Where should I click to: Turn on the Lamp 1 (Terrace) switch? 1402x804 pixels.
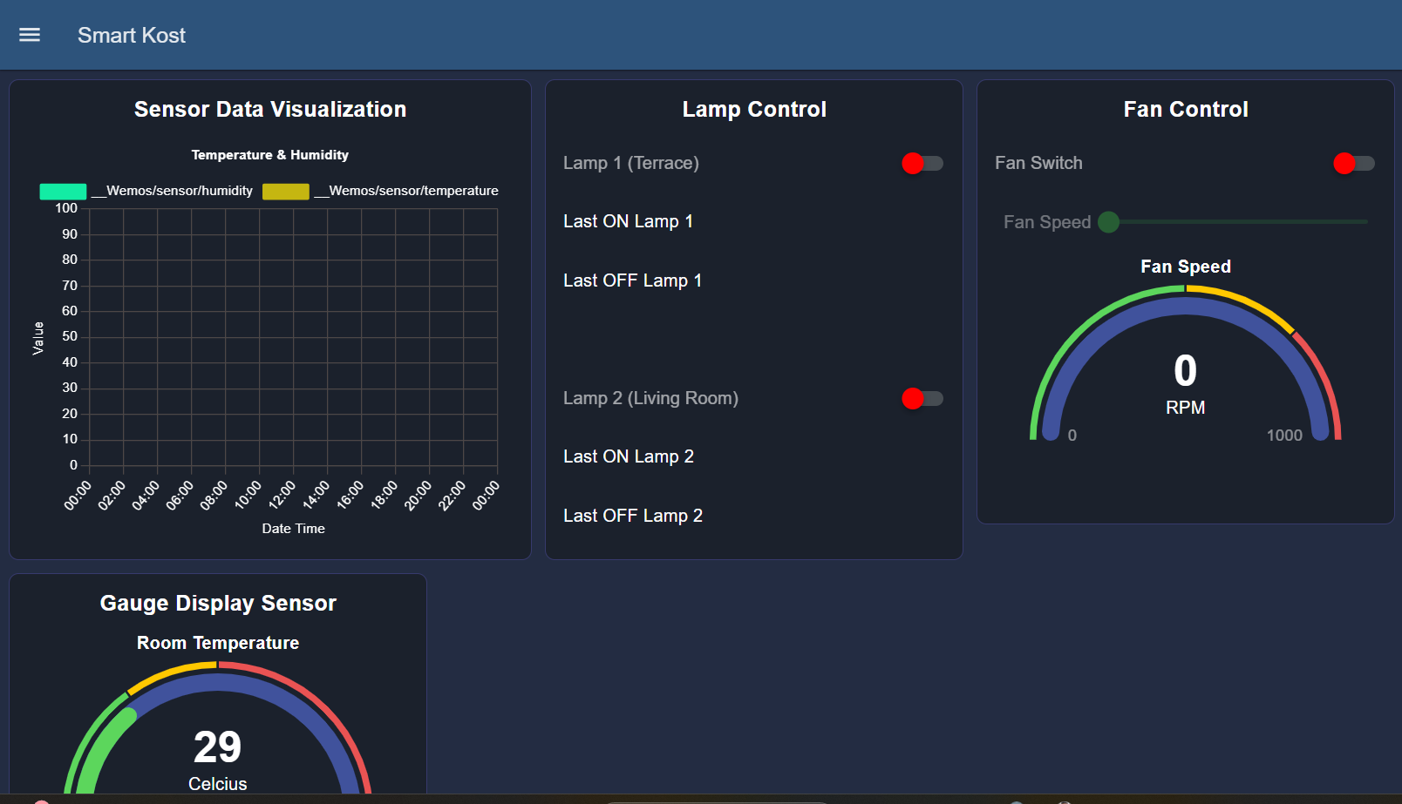[x=922, y=163]
